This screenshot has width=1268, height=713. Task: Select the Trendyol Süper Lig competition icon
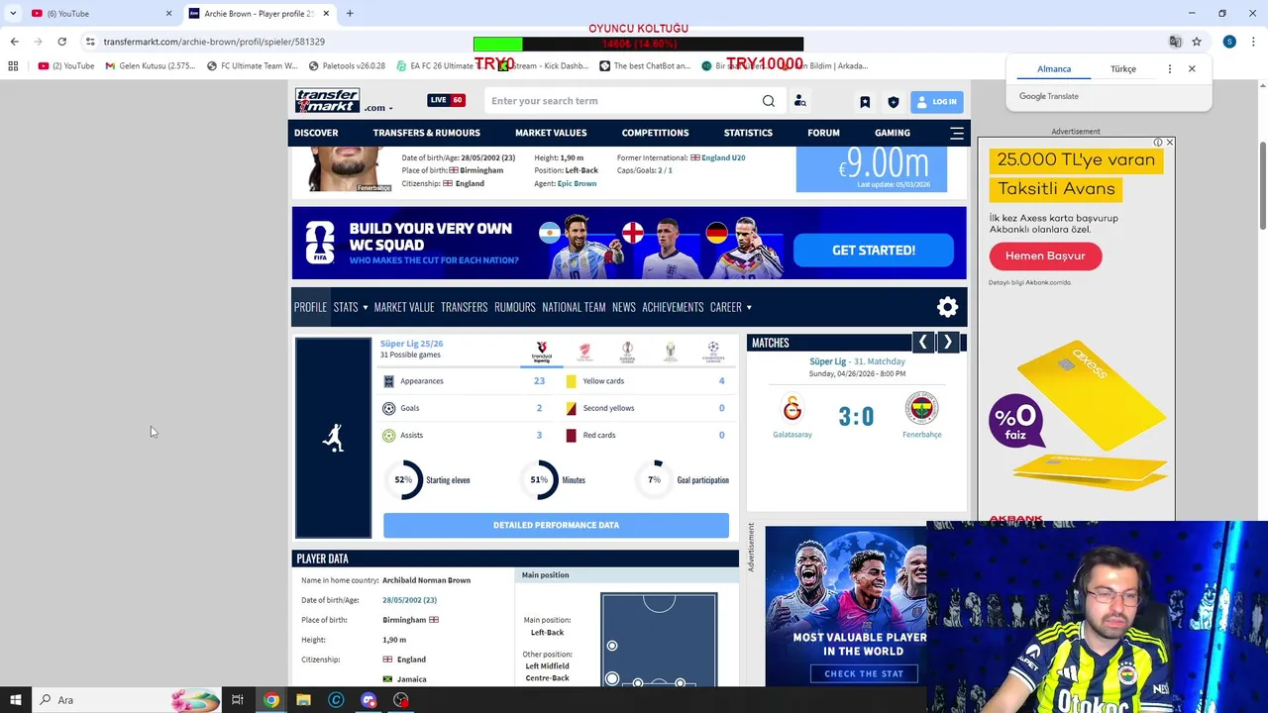click(542, 353)
